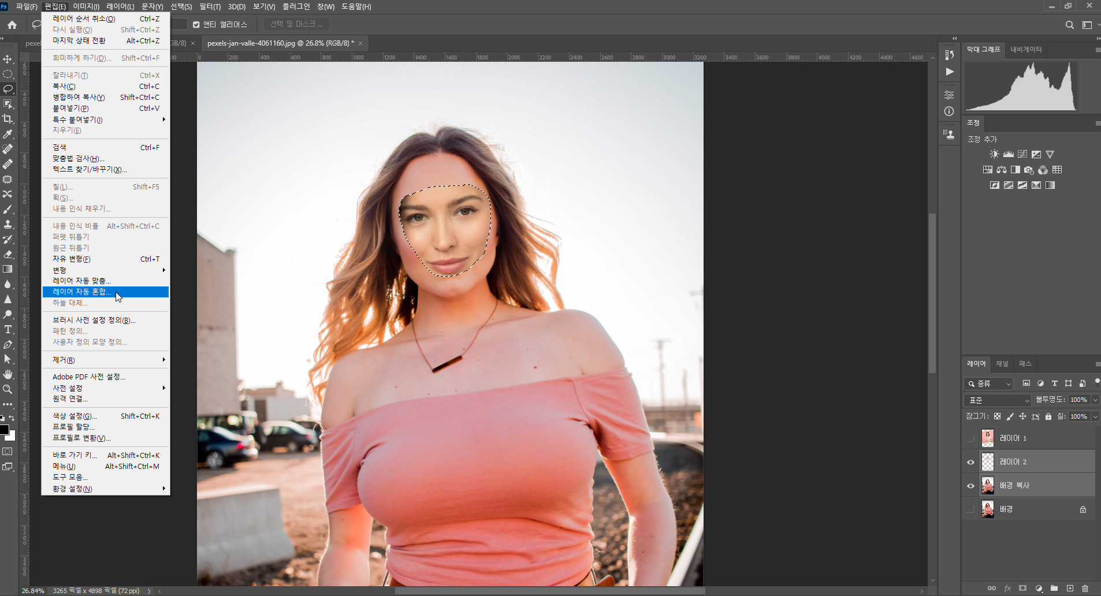Click zoom percentage field 26.84%
This screenshot has height=596, width=1101.
tap(33, 591)
